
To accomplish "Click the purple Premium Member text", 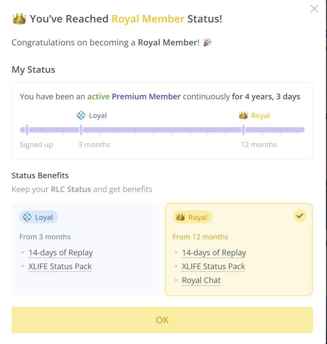I will pos(146,97).
